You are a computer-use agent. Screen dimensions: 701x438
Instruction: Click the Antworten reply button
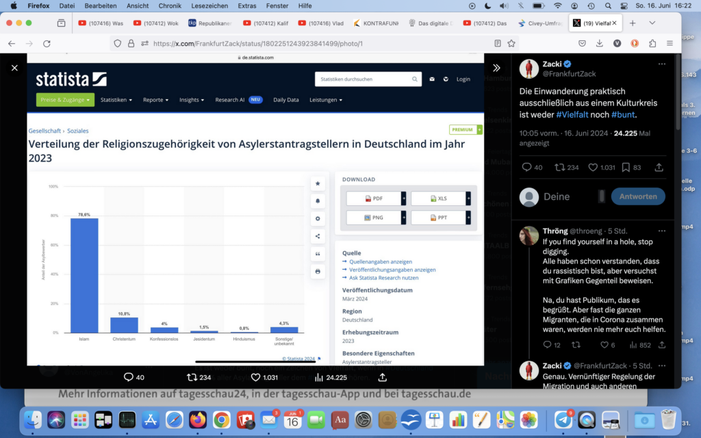pyautogui.click(x=637, y=196)
